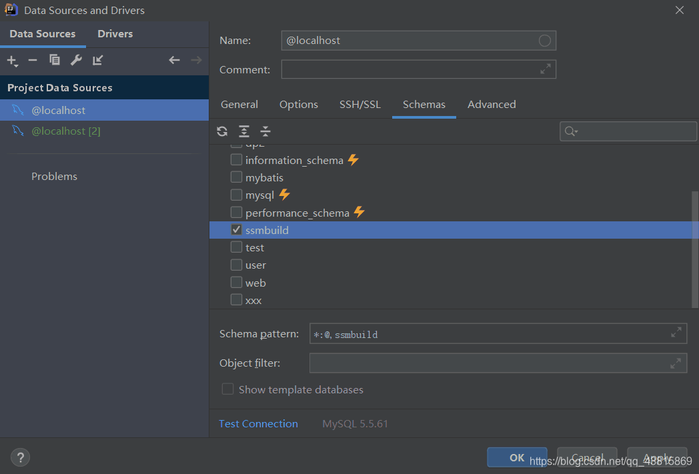This screenshot has width=699, height=474.
Task: Open help with question mark icon
Action: 20,457
